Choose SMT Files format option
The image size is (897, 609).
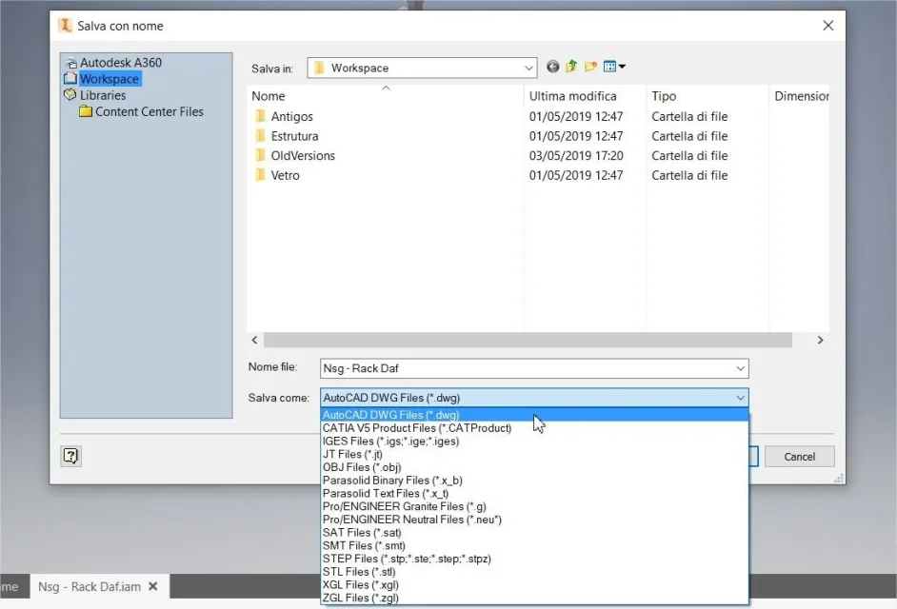click(534, 546)
